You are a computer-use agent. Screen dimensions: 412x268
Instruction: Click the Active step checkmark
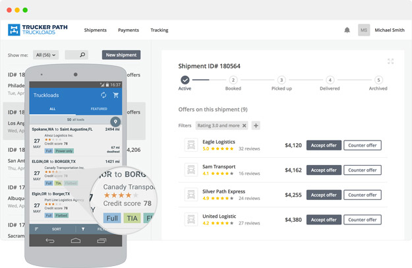pyautogui.click(x=185, y=80)
